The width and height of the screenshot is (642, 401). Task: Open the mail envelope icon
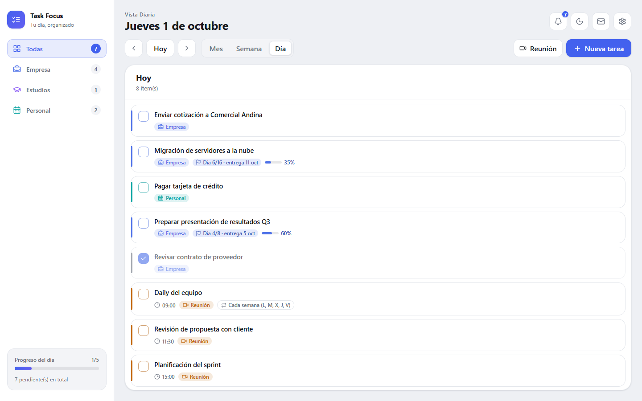point(601,21)
